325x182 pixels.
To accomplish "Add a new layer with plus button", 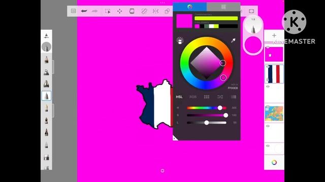I will tap(274, 35).
